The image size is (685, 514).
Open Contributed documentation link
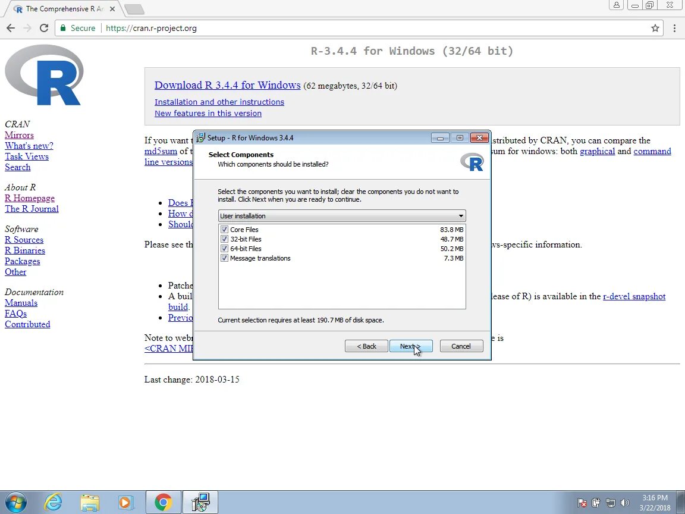point(27,324)
